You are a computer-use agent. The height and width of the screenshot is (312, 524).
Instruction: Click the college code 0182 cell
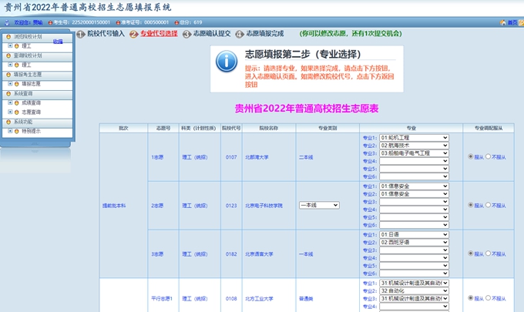pyautogui.click(x=231, y=254)
